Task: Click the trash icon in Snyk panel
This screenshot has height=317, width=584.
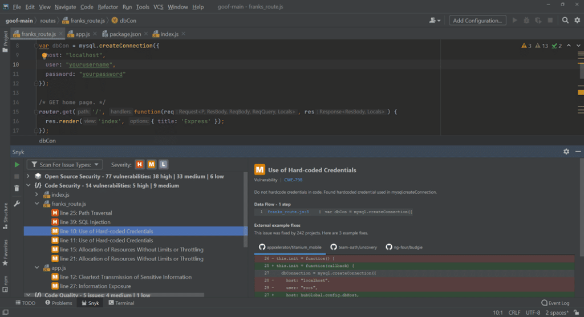Action: (x=17, y=188)
